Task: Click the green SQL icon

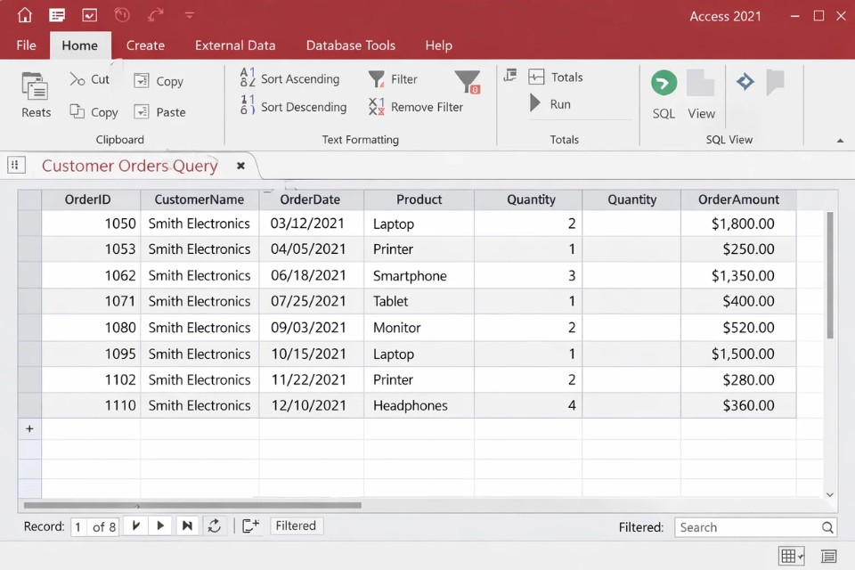Action: [x=664, y=84]
